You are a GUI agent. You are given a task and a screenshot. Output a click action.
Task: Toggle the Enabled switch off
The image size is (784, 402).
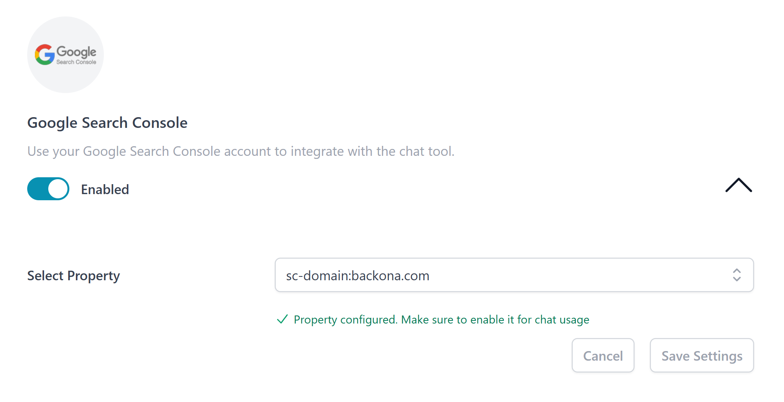point(48,189)
